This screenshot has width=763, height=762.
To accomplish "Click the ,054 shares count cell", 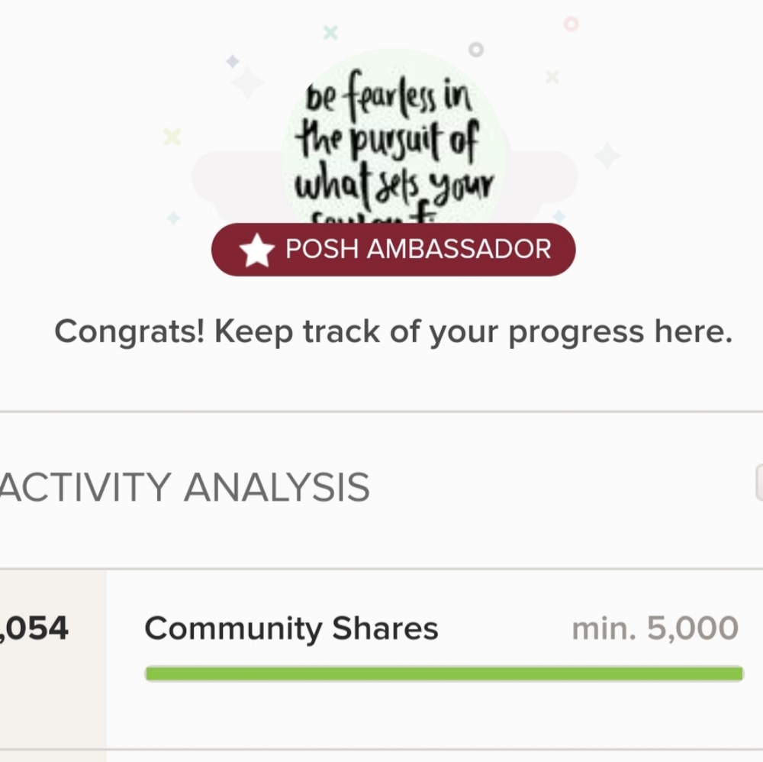I will (x=38, y=629).
